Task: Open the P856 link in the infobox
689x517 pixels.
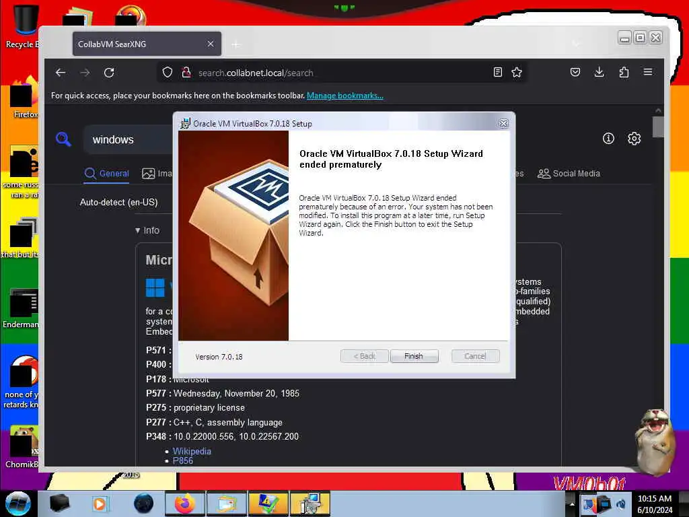Action: [x=183, y=460]
